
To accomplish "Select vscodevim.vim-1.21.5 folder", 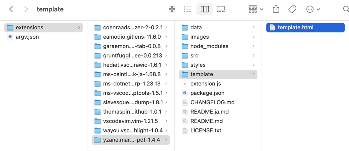I will 131,121.
